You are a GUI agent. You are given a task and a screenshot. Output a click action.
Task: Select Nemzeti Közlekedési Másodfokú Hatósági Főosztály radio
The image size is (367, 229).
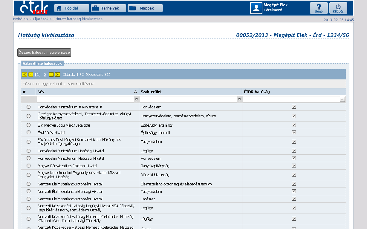(28, 219)
